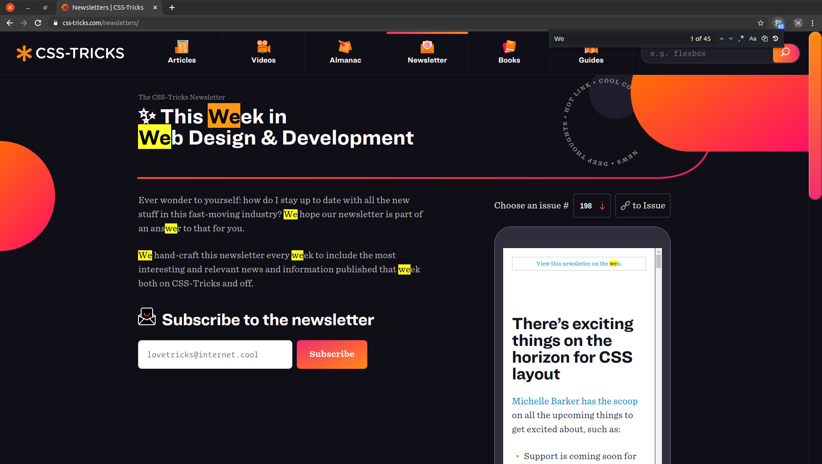The image size is (822, 464).
Task: Click the preview scrollbar up arrow
Action: (x=659, y=252)
